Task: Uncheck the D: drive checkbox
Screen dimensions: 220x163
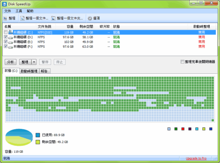Action: click(x=6, y=37)
